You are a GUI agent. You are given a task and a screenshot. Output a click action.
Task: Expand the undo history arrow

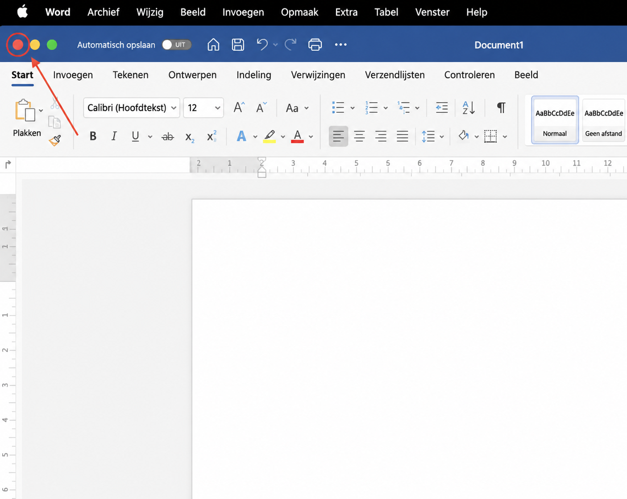(275, 45)
